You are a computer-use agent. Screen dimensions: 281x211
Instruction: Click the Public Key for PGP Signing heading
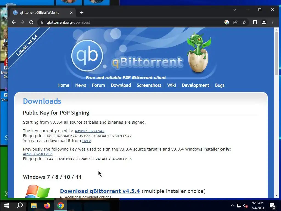click(x=56, y=113)
